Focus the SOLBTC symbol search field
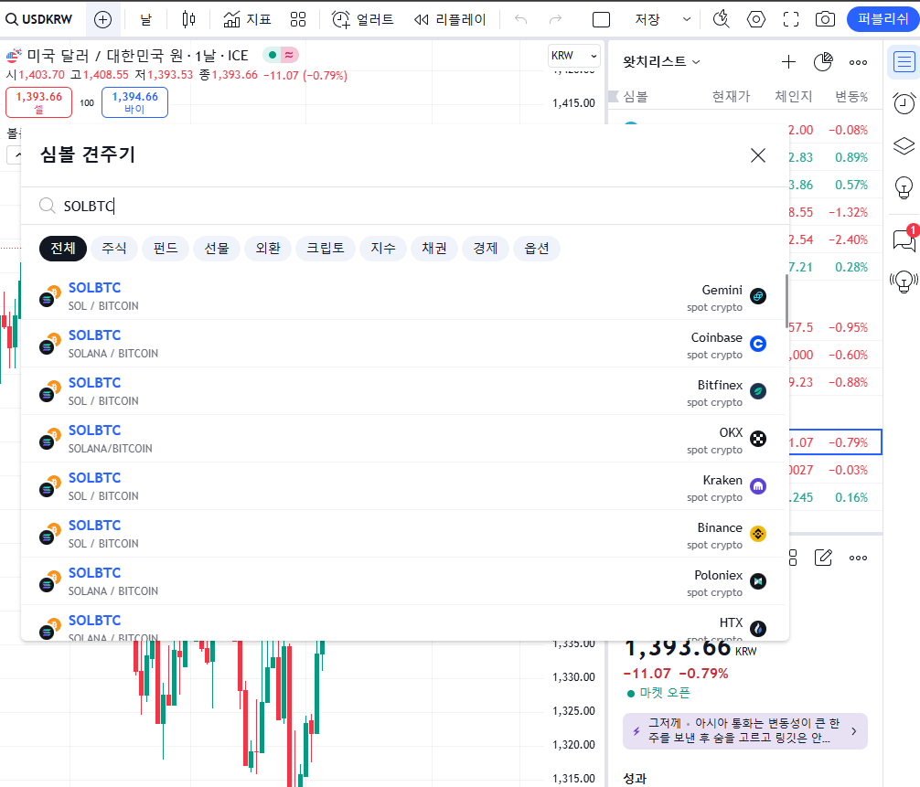 coord(405,206)
